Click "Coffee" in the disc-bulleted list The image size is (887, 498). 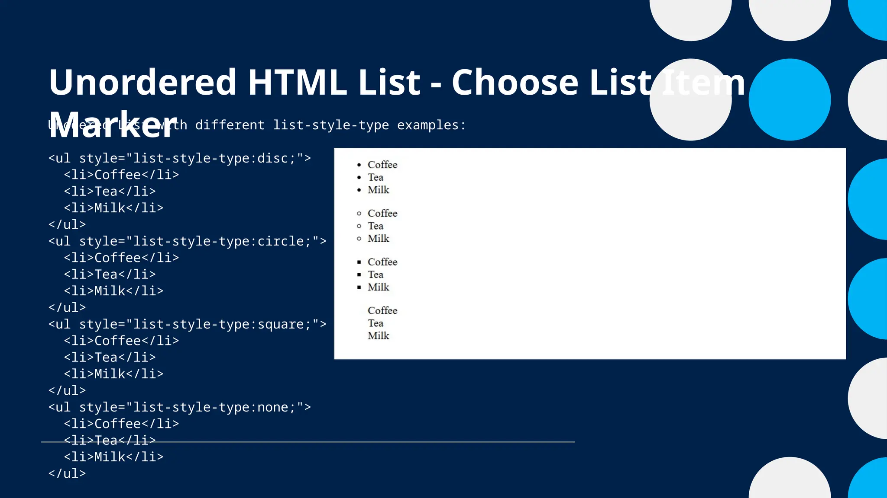382,165
